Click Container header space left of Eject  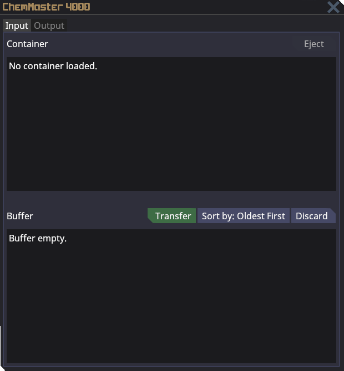166,44
